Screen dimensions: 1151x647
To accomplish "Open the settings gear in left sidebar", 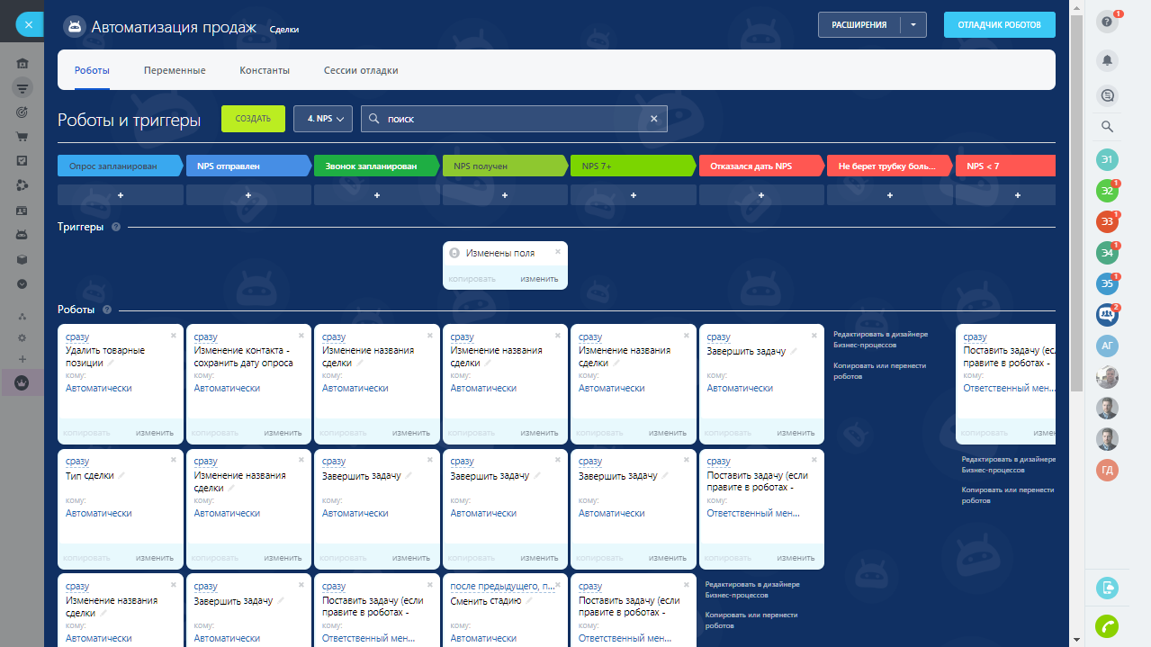I will click(x=22, y=337).
